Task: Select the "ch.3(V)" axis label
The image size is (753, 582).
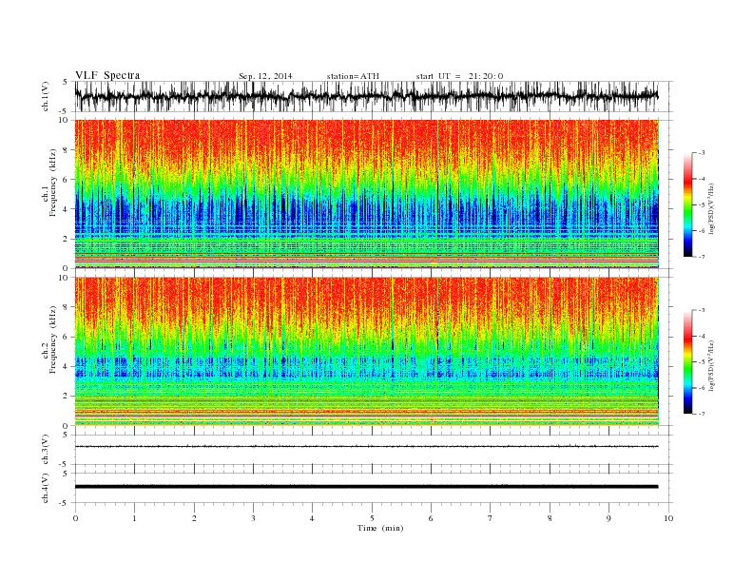Action: pos(46,450)
